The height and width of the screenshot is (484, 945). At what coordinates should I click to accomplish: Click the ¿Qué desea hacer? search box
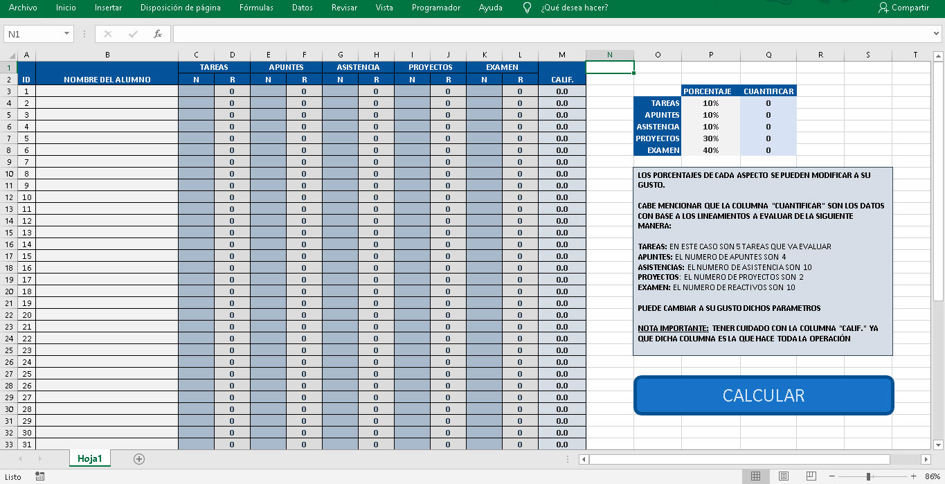pos(575,8)
